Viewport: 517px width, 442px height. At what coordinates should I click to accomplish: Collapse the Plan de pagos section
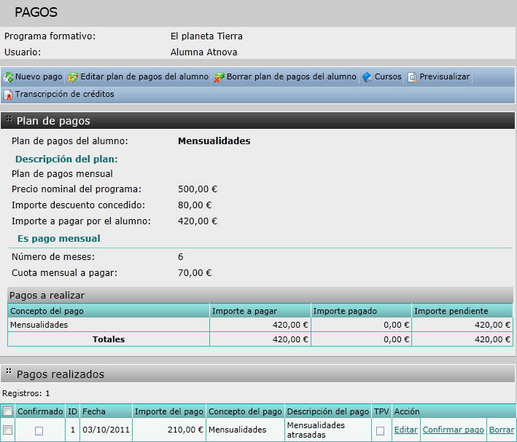[x=9, y=119]
